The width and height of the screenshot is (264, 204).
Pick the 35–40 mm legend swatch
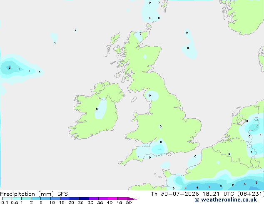tap(103, 199)
